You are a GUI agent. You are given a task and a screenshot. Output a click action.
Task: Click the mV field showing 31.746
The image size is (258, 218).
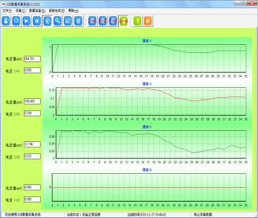pyautogui.click(x=32, y=144)
